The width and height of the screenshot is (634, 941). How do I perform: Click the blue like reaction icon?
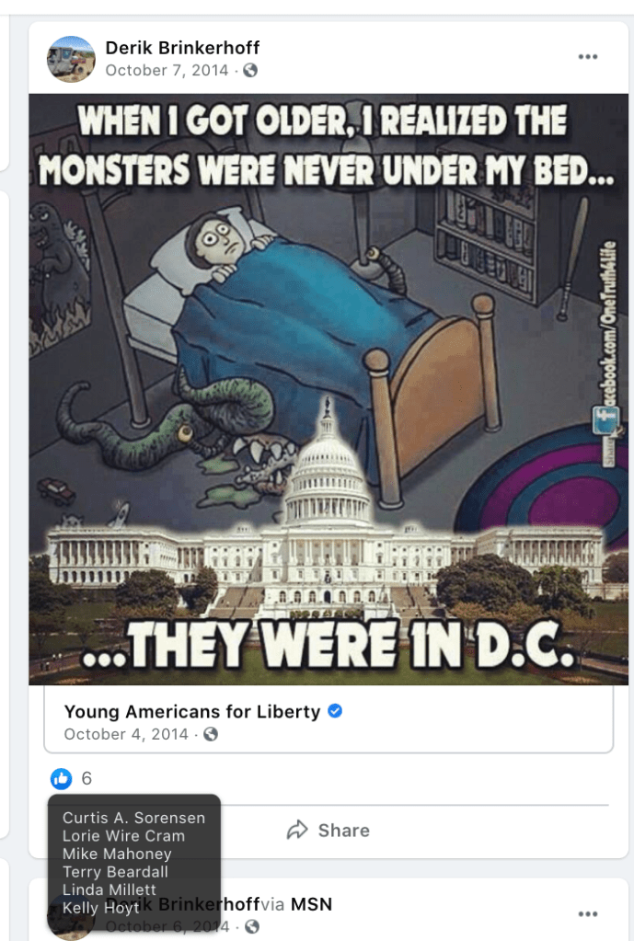(61, 778)
